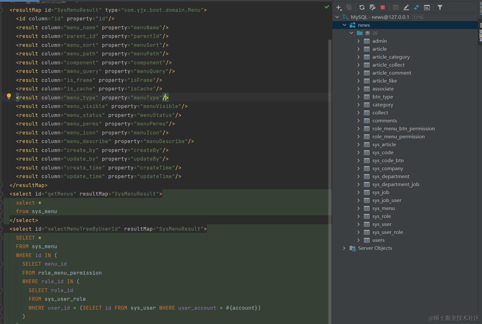Collapse the MySQL - news@127.0.0.1 node
The height and width of the screenshot is (324, 482).
[337, 17]
